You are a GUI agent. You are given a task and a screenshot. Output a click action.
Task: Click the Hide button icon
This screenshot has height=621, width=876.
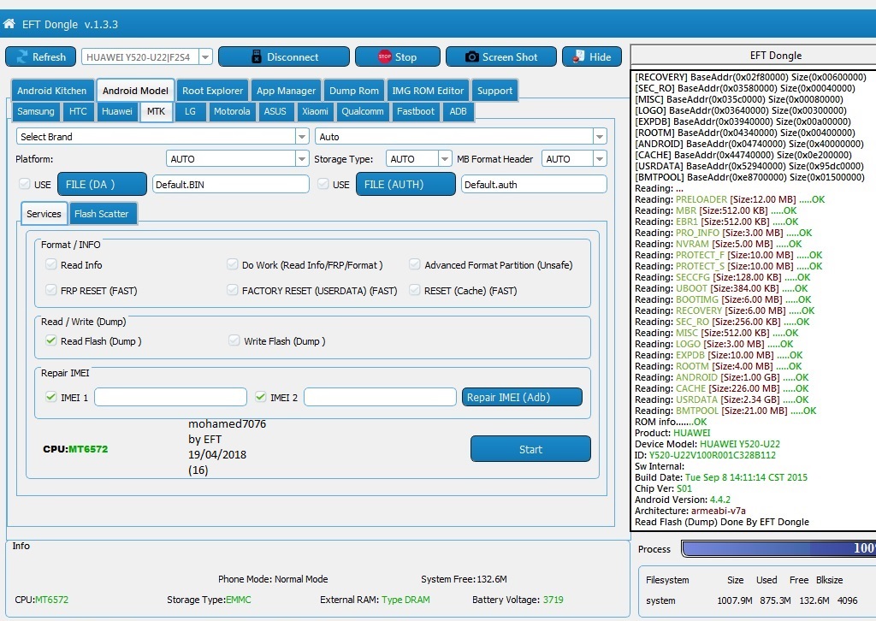coord(578,56)
